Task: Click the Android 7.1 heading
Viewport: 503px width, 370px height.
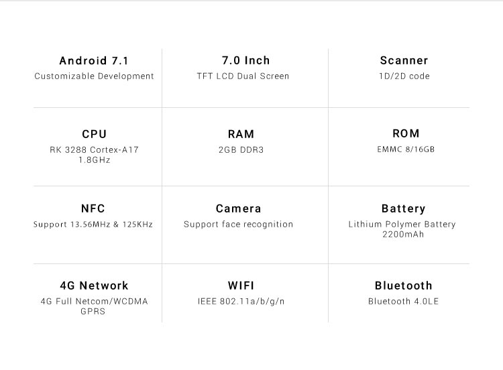Action: 94,60
